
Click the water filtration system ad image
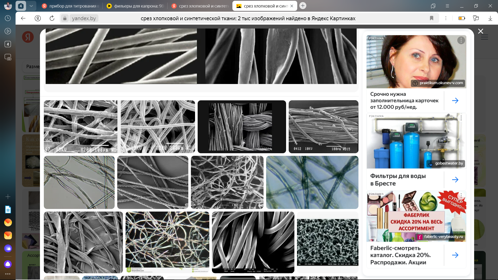point(416,141)
